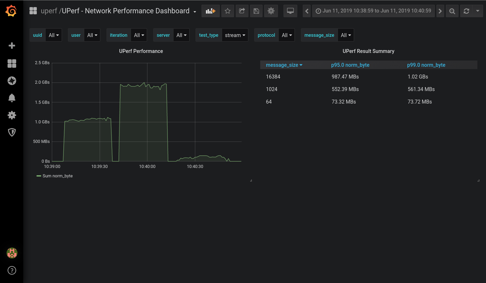
Task: Open the refresh interval dropdown arrow
Action: tap(478, 11)
